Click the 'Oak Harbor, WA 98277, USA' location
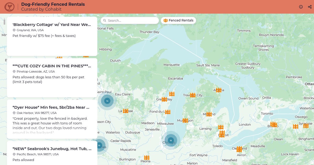Screen dimensions: 314x165 pyautogui.click(x=37, y=113)
